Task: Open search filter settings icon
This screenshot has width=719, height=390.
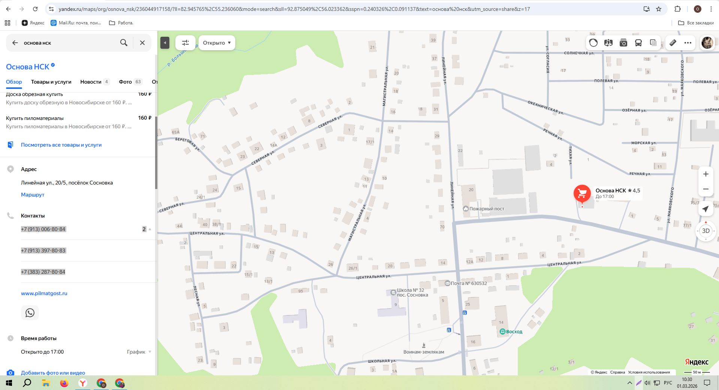Action: pos(185,43)
